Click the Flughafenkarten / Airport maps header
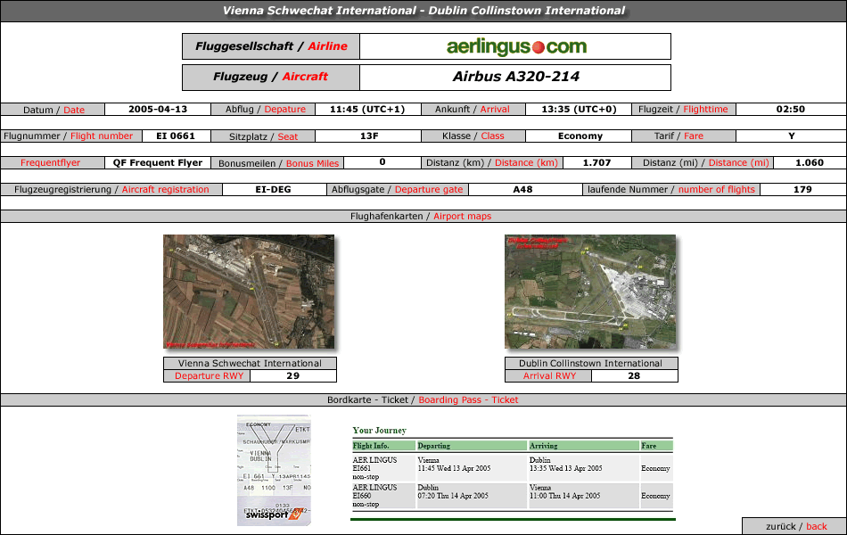 [x=421, y=216]
